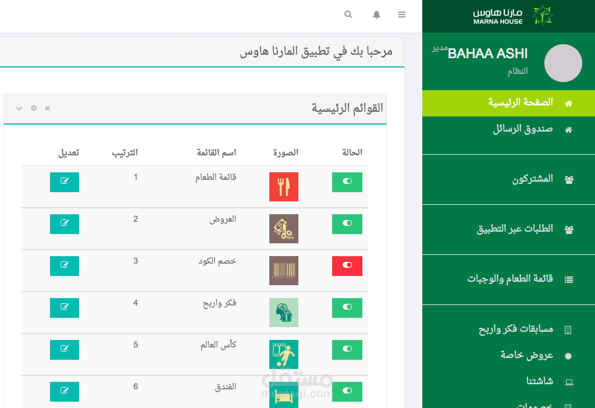The width and height of the screenshot is (595, 408).
Task: Click the hamburger menu icon
Action: [x=401, y=14]
